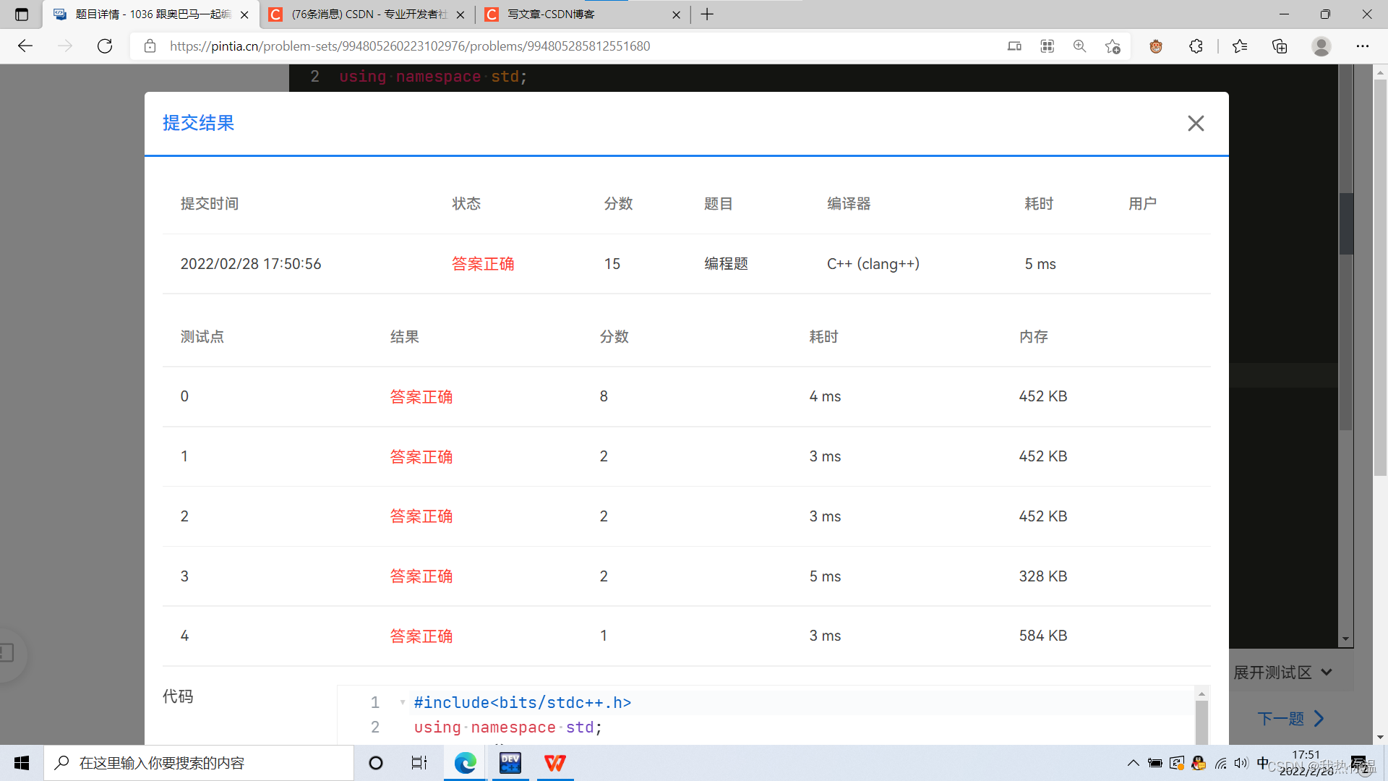1388x781 pixels.
Task: Click the add-to-favorites star icon
Action: (1113, 46)
